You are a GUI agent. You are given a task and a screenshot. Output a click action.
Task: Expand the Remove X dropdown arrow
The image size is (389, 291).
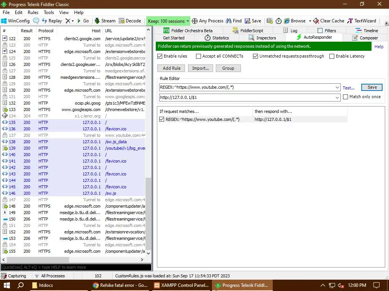click(x=73, y=21)
